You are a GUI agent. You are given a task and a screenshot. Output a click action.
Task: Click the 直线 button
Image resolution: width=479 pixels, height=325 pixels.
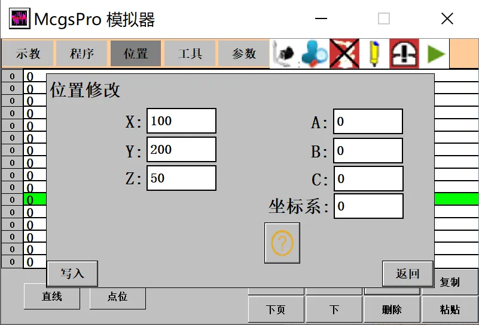pos(52,296)
